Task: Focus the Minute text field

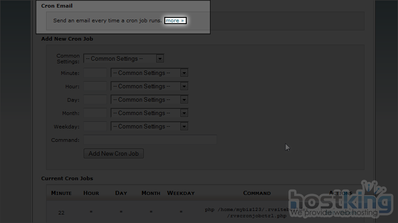Action: pyautogui.click(x=95, y=73)
